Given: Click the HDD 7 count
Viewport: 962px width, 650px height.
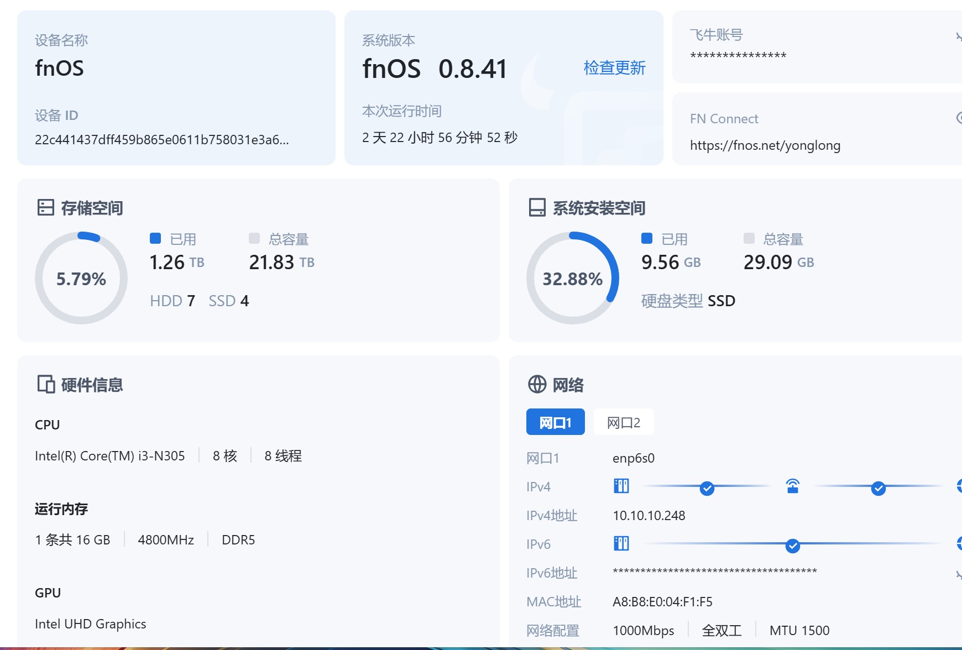Looking at the screenshot, I should [172, 301].
